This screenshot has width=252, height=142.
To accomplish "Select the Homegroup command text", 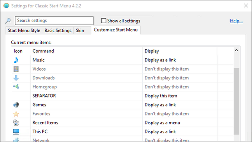I will point(45,87).
